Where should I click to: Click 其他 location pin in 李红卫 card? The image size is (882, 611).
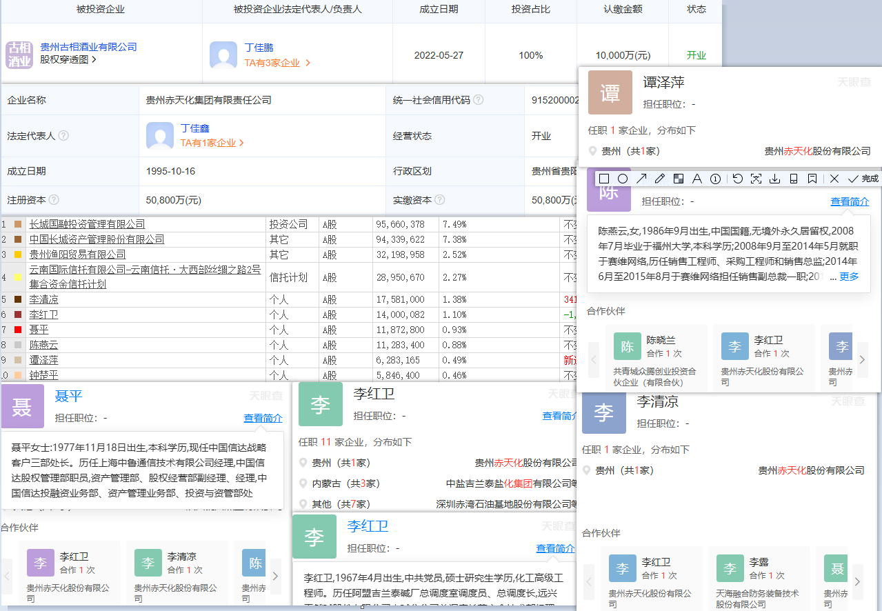tap(303, 504)
